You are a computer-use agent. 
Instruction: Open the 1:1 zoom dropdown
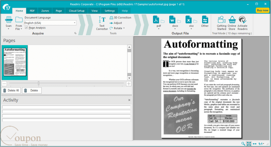click(x=261, y=144)
